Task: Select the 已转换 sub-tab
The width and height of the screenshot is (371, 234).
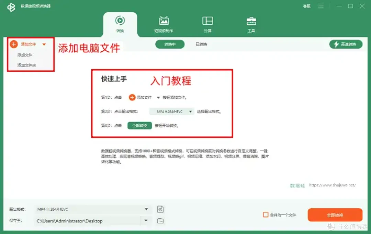Action: (x=201, y=44)
